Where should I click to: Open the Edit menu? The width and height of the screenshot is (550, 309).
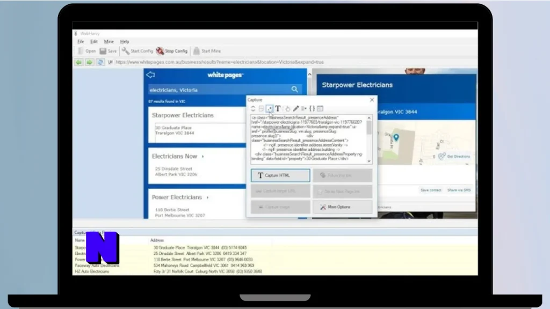tap(94, 41)
